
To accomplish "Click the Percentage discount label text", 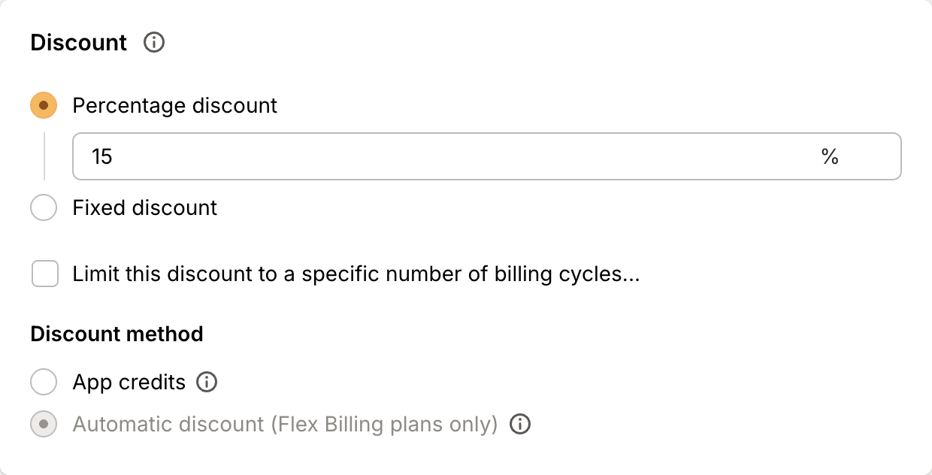I will (174, 105).
